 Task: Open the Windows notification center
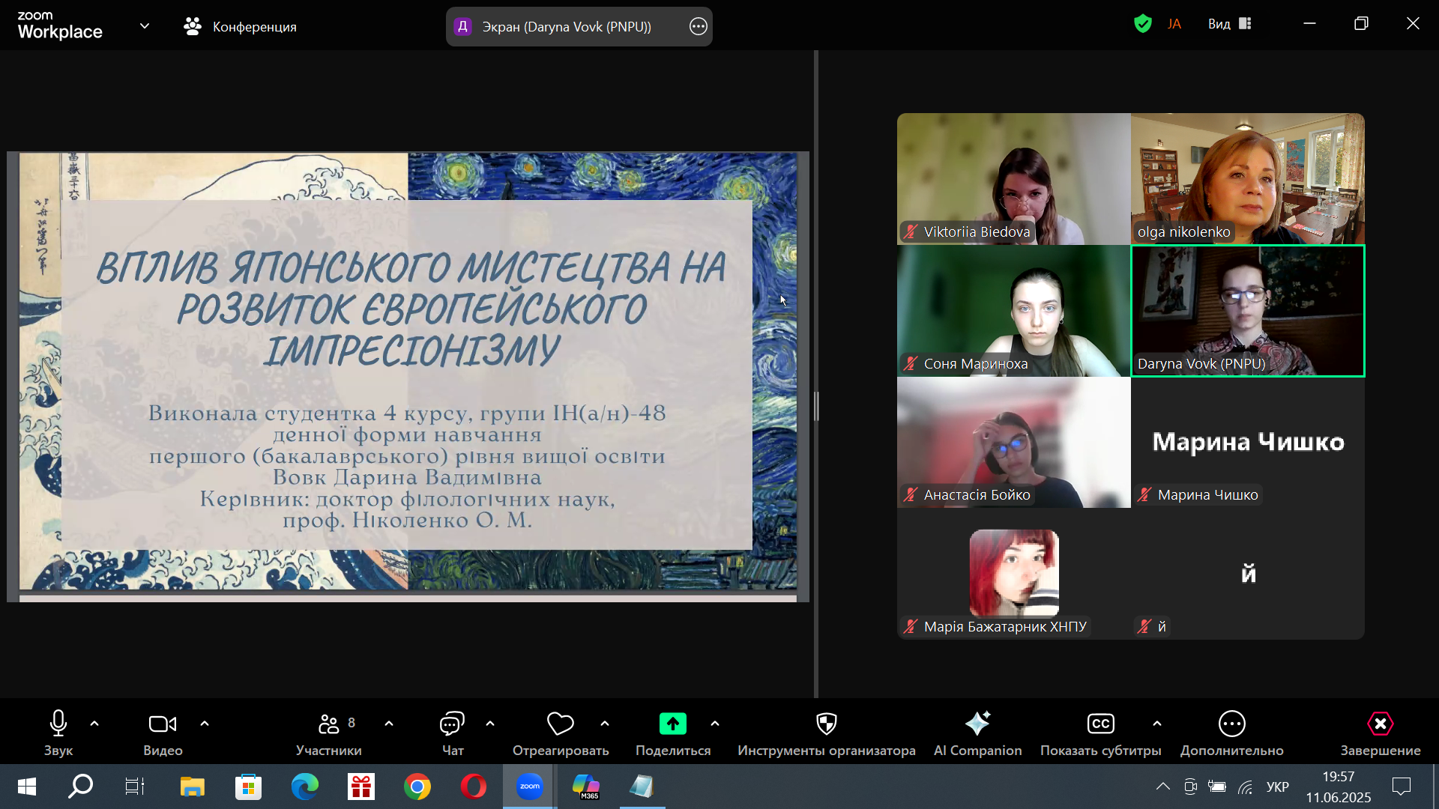click(1401, 787)
